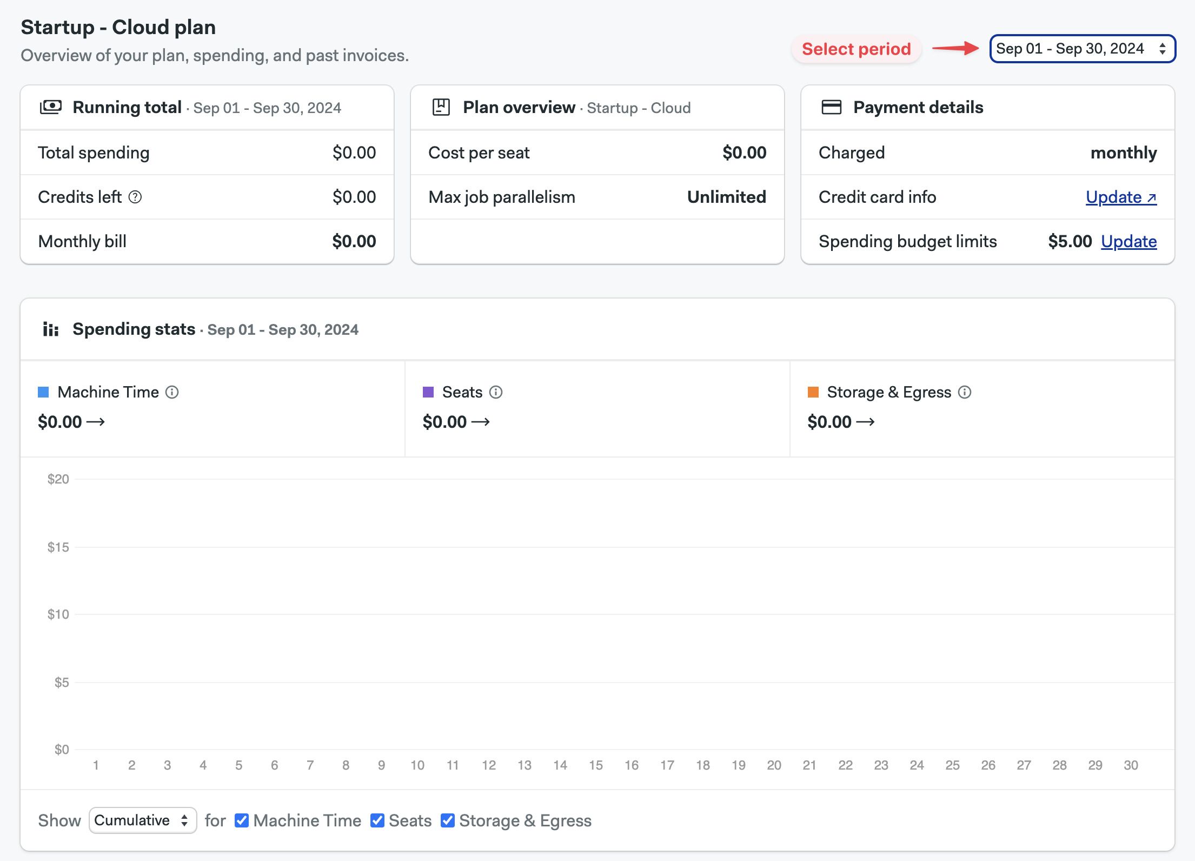This screenshot has width=1195, height=861.
Task: Click the Credits left help icon
Action: pos(135,197)
